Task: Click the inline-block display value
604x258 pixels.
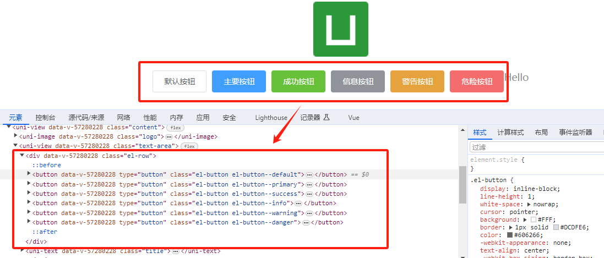Action: [x=534, y=189]
